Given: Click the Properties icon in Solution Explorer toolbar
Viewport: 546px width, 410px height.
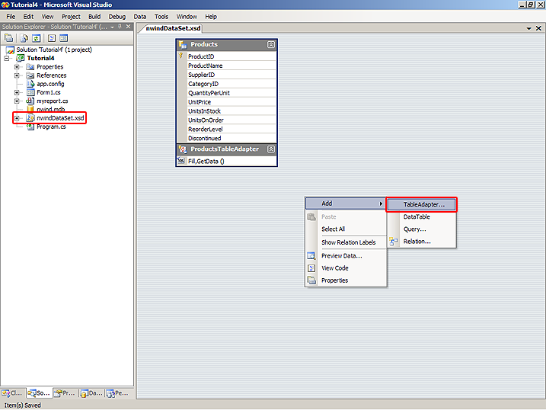Looking at the screenshot, I should pos(9,37).
